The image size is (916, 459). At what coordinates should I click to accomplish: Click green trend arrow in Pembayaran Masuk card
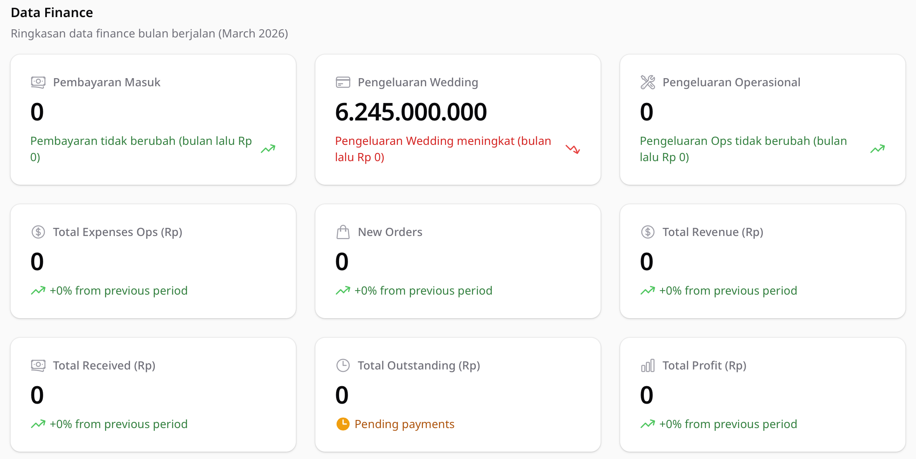pyautogui.click(x=268, y=149)
